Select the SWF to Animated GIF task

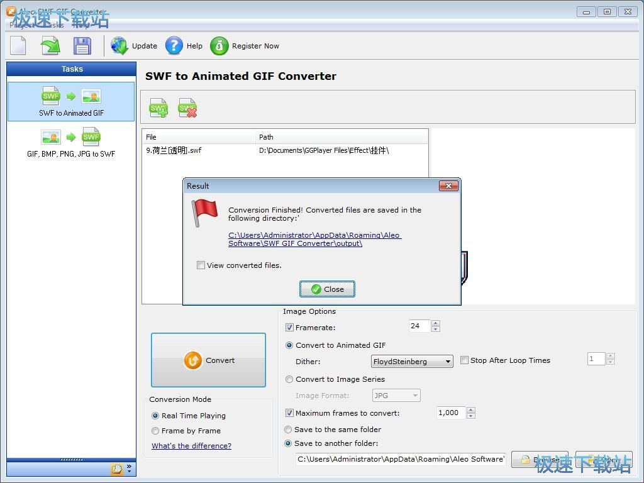click(71, 101)
